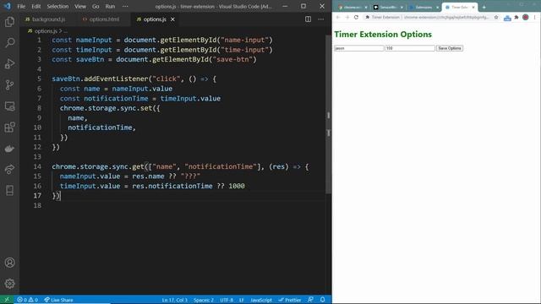
Task: Close the options.js tab
Action: point(172,19)
